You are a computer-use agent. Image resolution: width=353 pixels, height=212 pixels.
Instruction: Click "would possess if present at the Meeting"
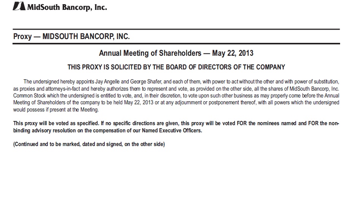pos(56,110)
